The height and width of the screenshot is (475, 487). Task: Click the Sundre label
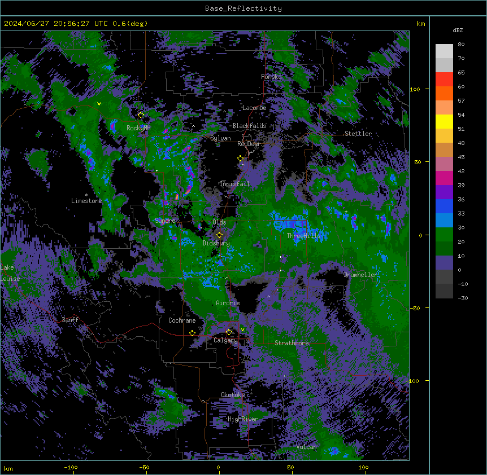pos(165,221)
